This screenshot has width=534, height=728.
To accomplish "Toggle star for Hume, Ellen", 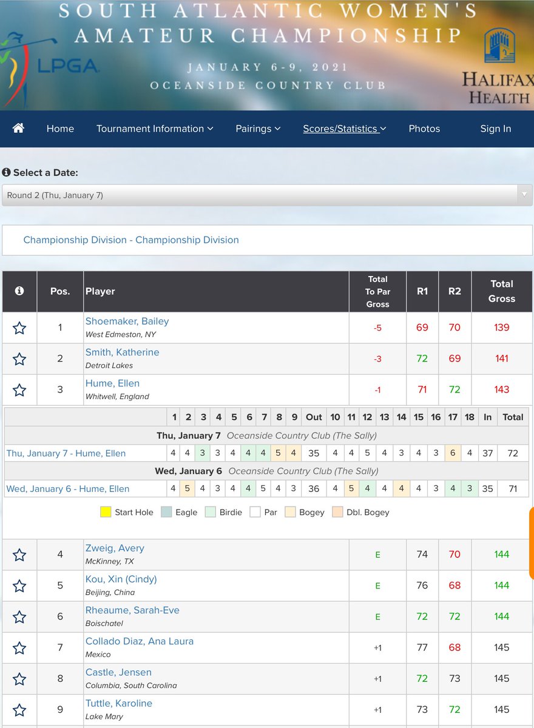I will (19, 390).
